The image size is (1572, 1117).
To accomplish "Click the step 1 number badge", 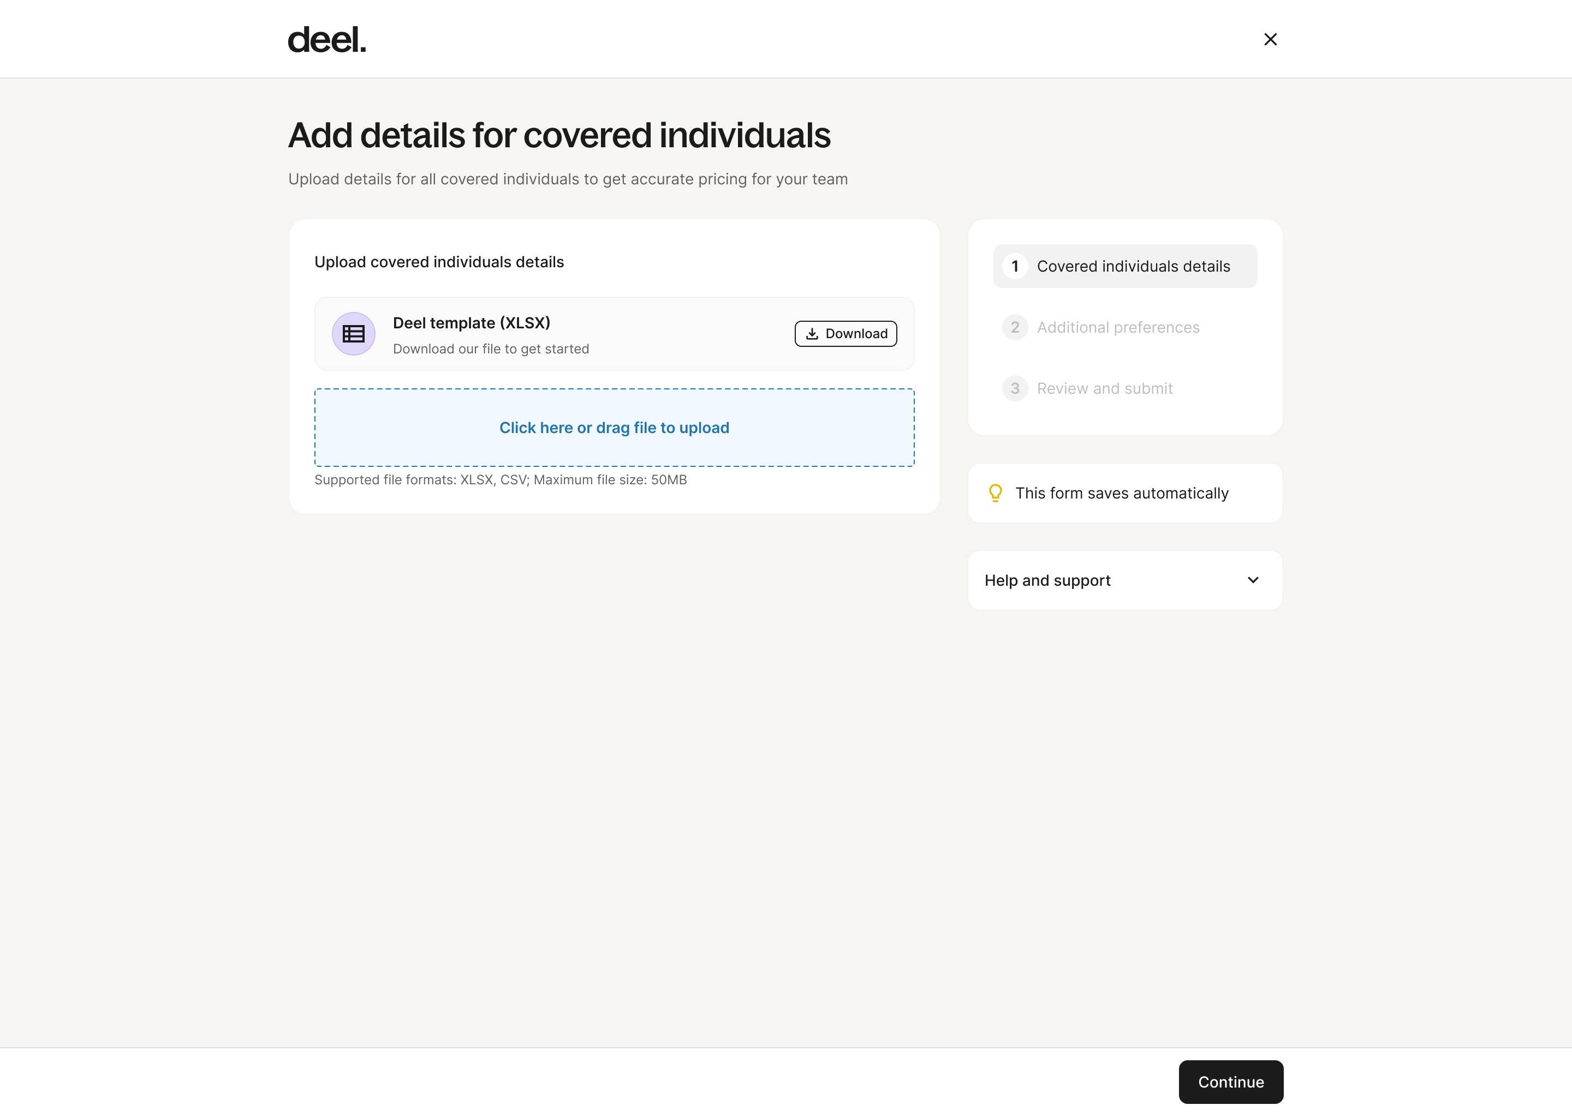I will (1015, 266).
